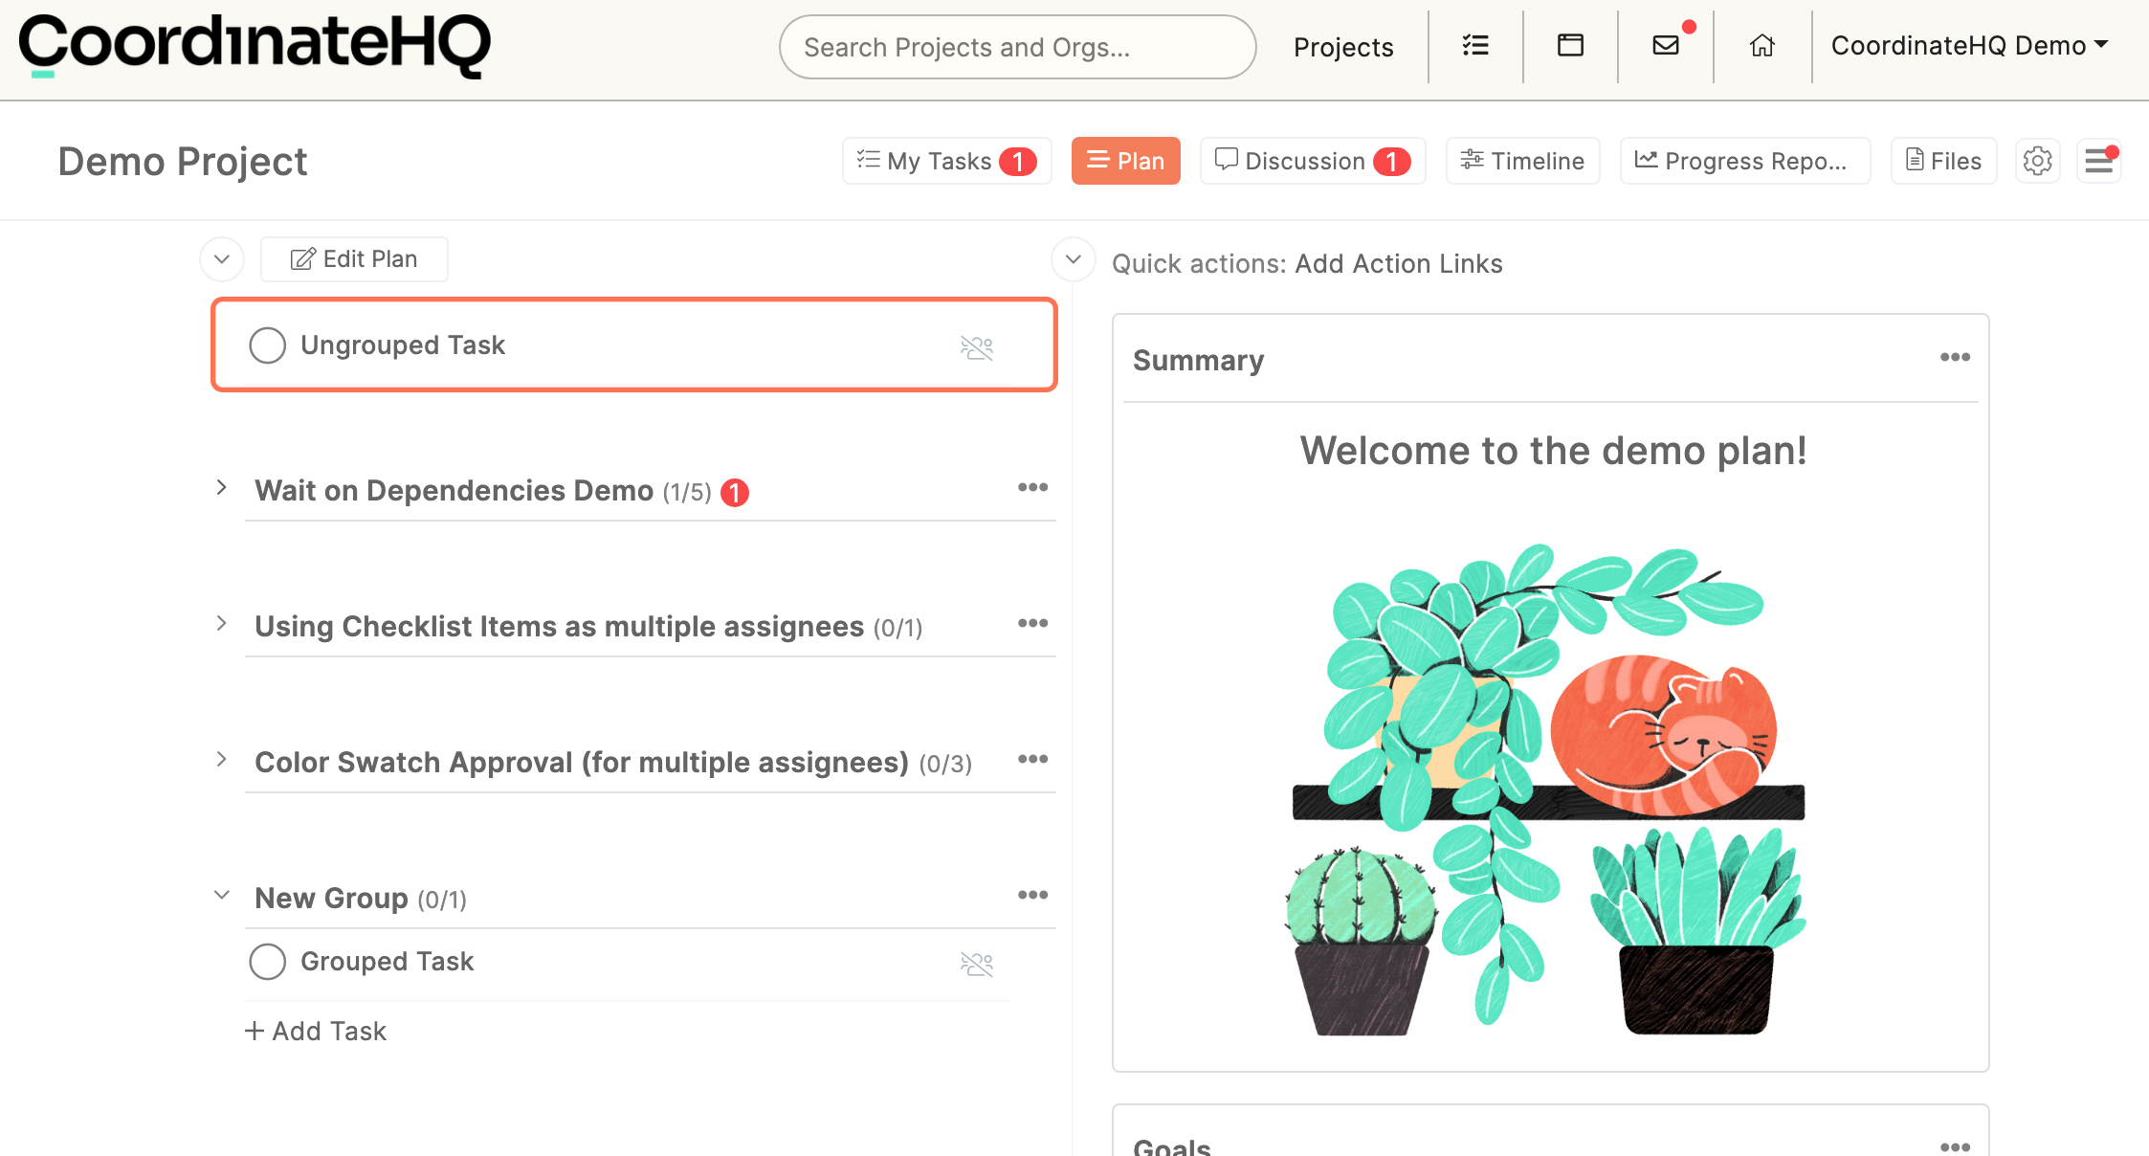Expand Wait on Dependencies Demo group

(221, 488)
